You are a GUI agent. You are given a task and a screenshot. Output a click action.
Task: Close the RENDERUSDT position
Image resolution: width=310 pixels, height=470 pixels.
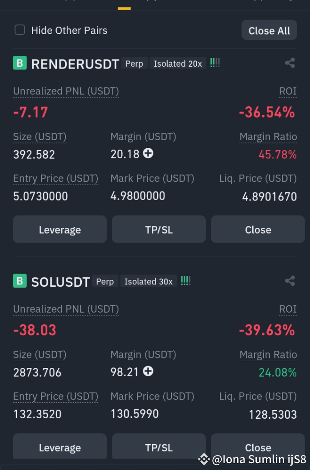(x=258, y=230)
